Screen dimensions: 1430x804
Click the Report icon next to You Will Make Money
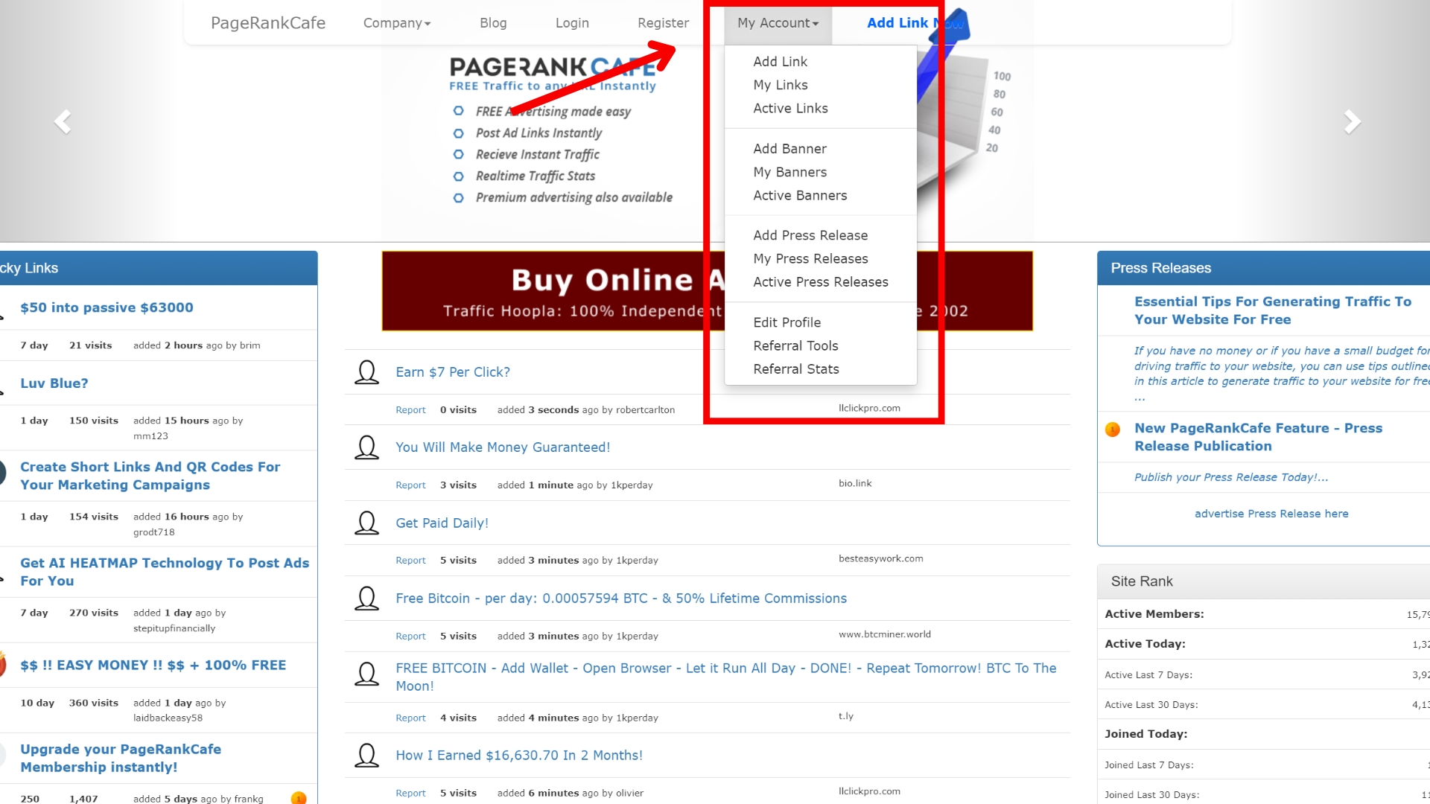point(410,484)
